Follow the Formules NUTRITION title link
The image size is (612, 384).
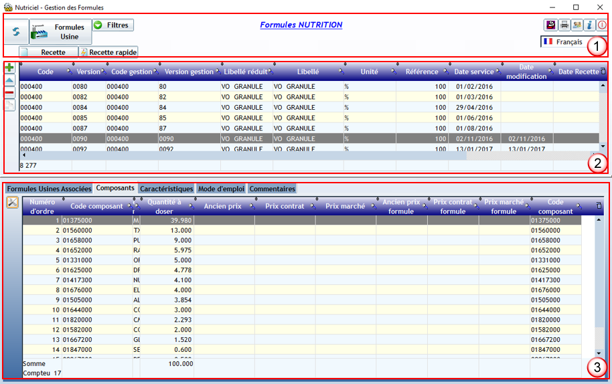coord(301,25)
